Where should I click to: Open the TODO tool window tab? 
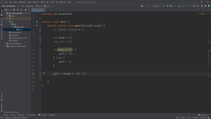click(x=21, y=115)
